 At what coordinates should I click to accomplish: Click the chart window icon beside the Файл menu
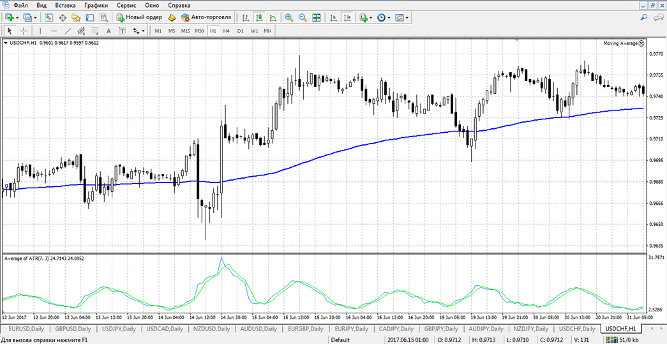point(6,5)
